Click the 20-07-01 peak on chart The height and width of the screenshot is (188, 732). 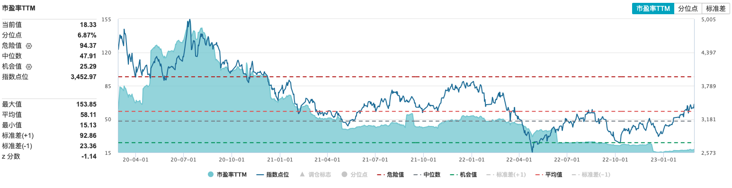click(x=190, y=20)
